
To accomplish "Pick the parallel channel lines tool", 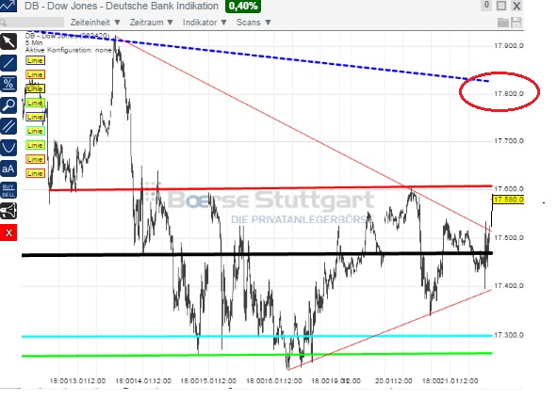I will pos(8,126).
